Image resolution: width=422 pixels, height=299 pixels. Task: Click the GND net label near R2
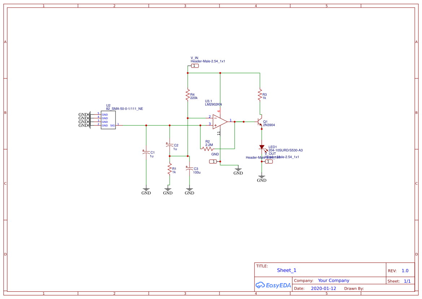coord(215,154)
